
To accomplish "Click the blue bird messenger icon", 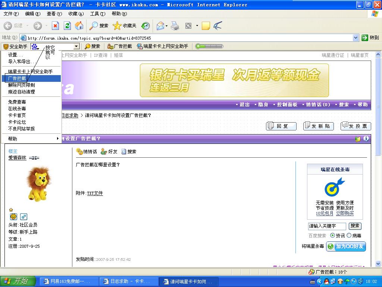I will pos(217,26).
